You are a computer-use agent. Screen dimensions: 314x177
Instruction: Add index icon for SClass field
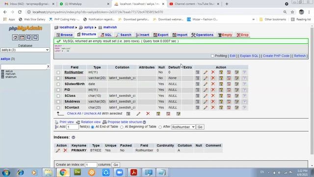pyautogui.click(x=236, y=96)
